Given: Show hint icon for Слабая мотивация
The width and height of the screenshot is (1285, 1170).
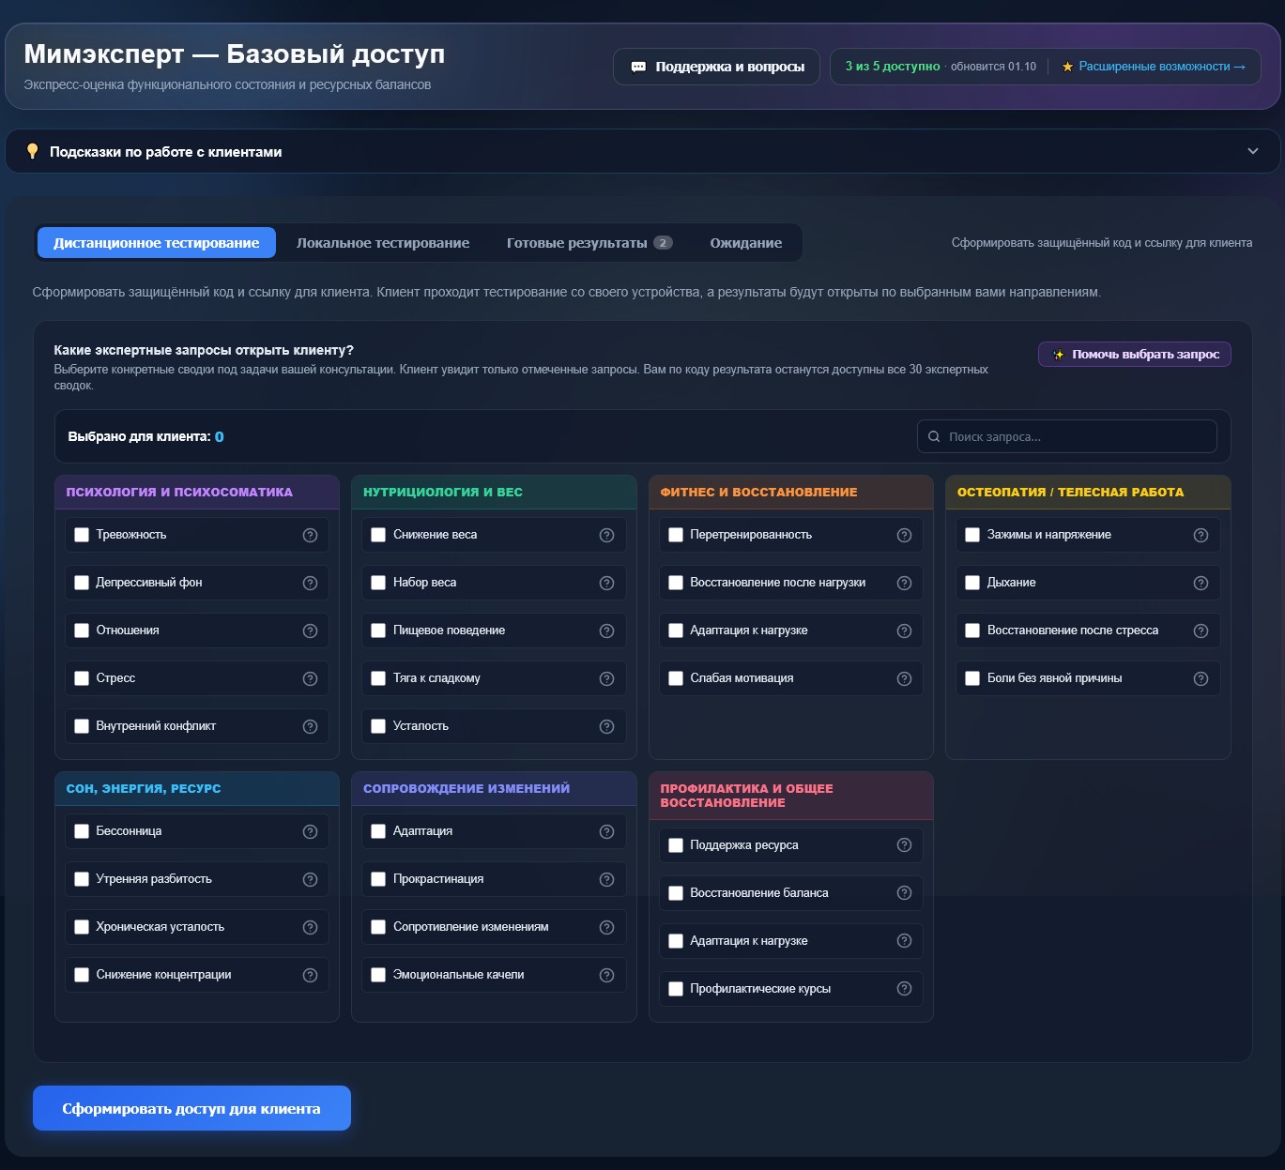Looking at the screenshot, I should (904, 678).
